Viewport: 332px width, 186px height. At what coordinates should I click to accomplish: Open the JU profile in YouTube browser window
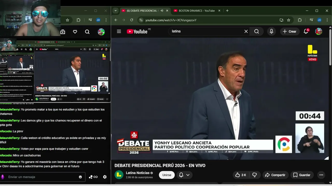319,20
